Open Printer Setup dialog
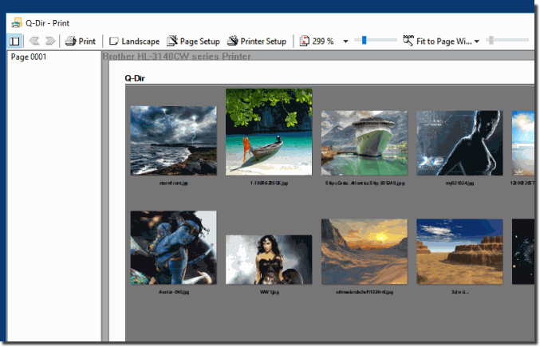The image size is (540, 347). [257, 41]
